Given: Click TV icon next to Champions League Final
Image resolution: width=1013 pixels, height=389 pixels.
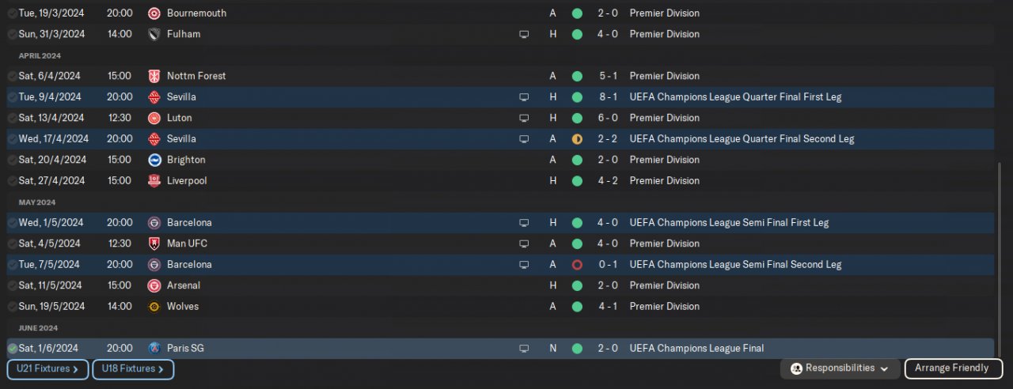Looking at the screenshot, I should [x=523, y=349].
